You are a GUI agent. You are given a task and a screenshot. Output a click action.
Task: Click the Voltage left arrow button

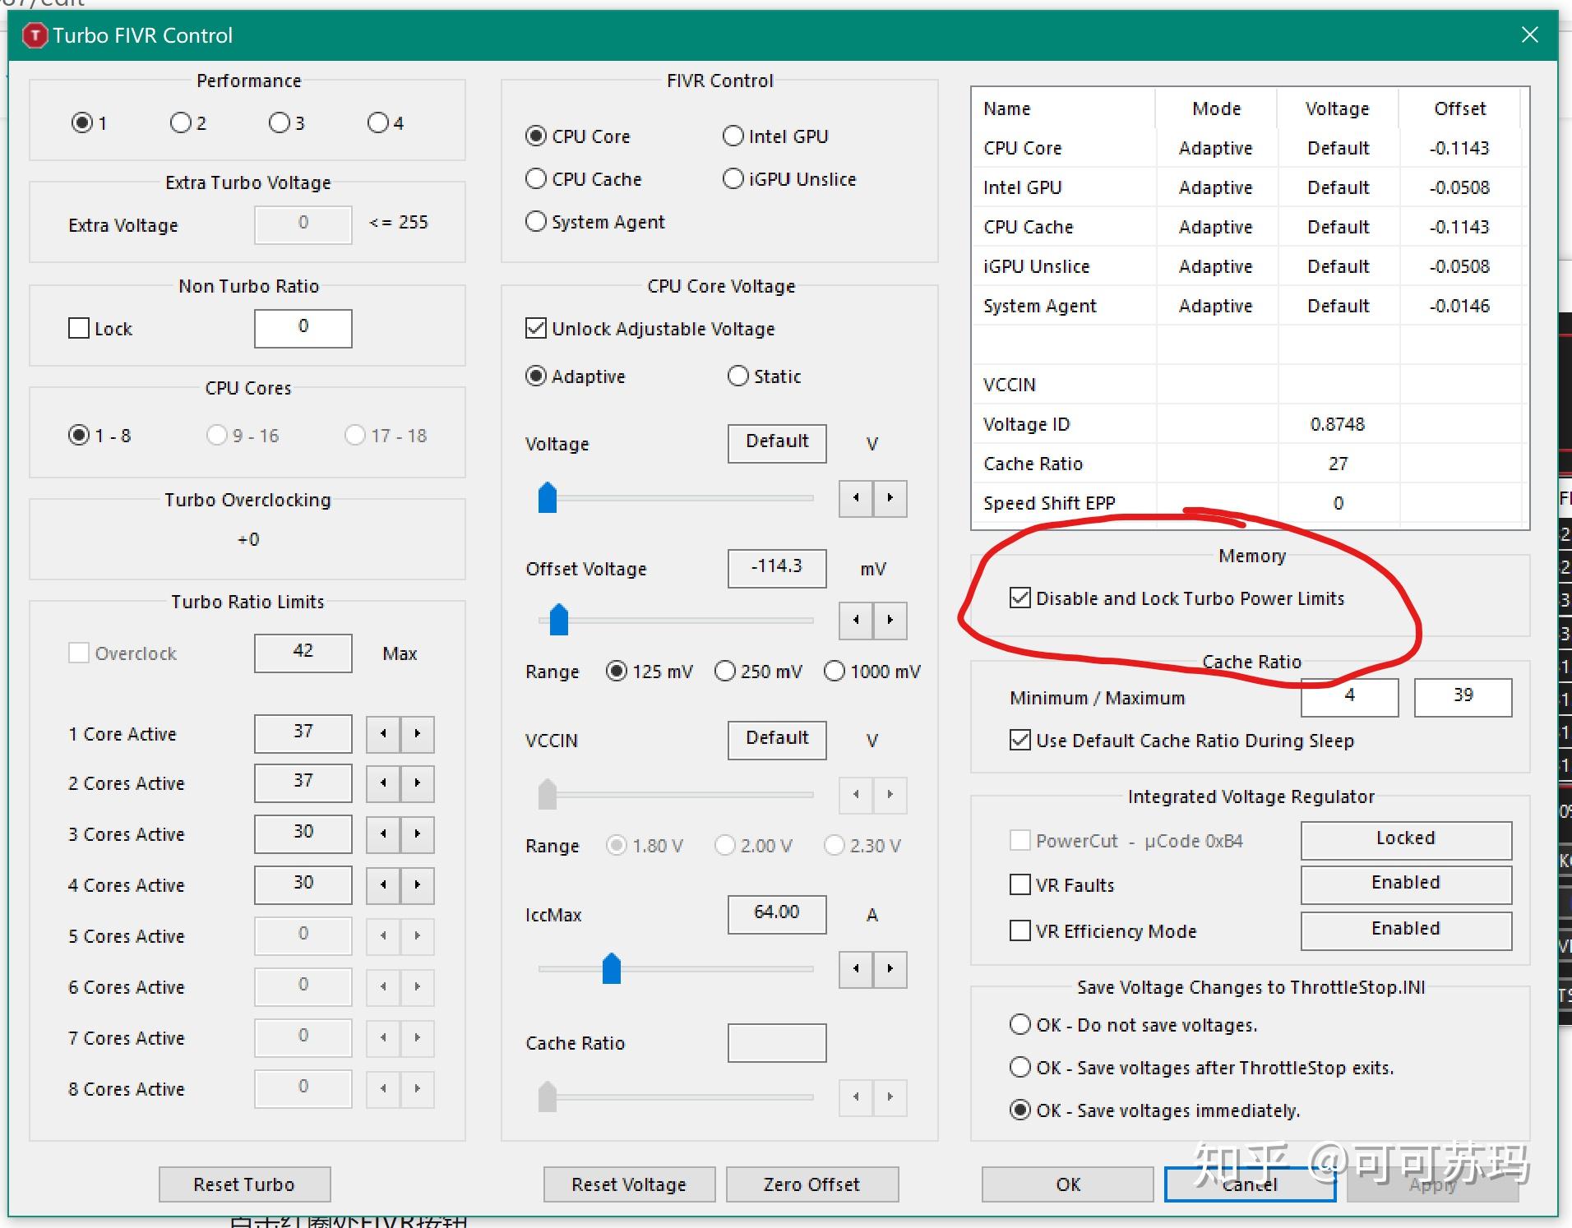856,498
